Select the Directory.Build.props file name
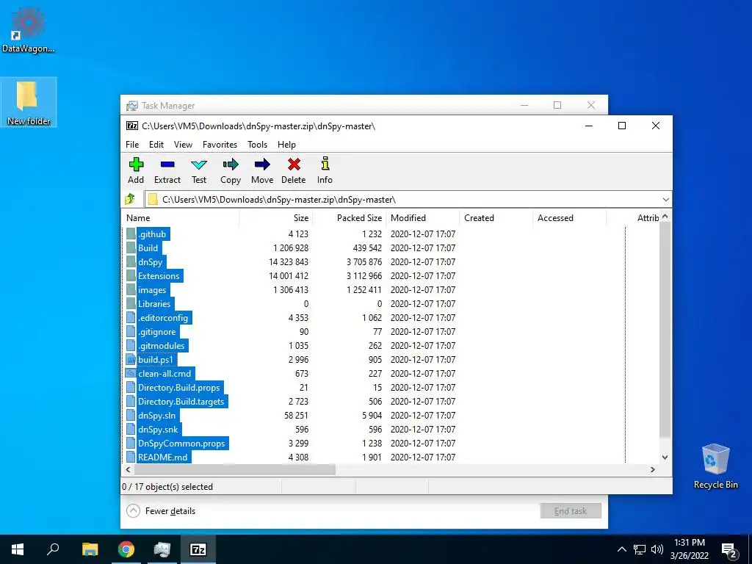Screen dimensions: 752x564 [x=179, y=388]
